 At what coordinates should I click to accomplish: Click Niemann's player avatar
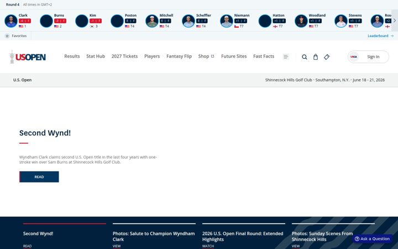pyautogui.click(x=227, y=21)
